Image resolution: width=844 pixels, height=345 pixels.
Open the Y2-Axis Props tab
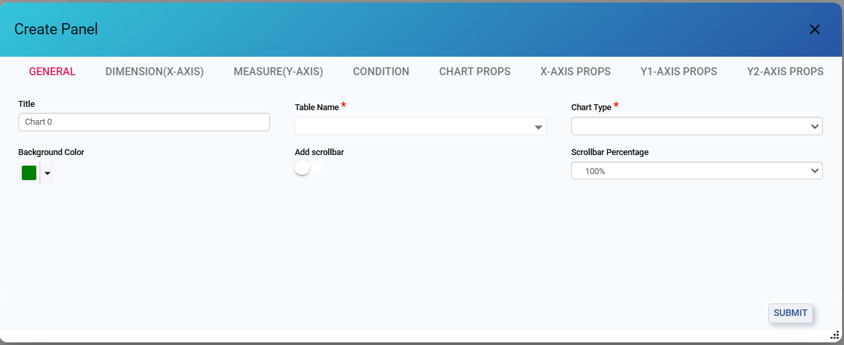[785, 71]
